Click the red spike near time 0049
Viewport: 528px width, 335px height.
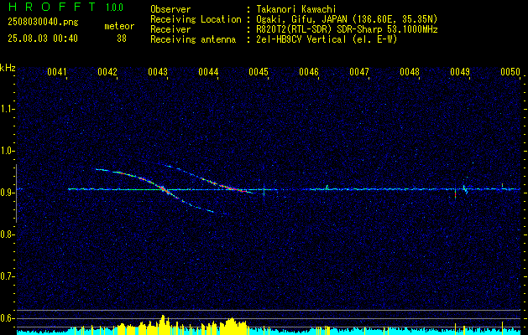tap(455, 194)
